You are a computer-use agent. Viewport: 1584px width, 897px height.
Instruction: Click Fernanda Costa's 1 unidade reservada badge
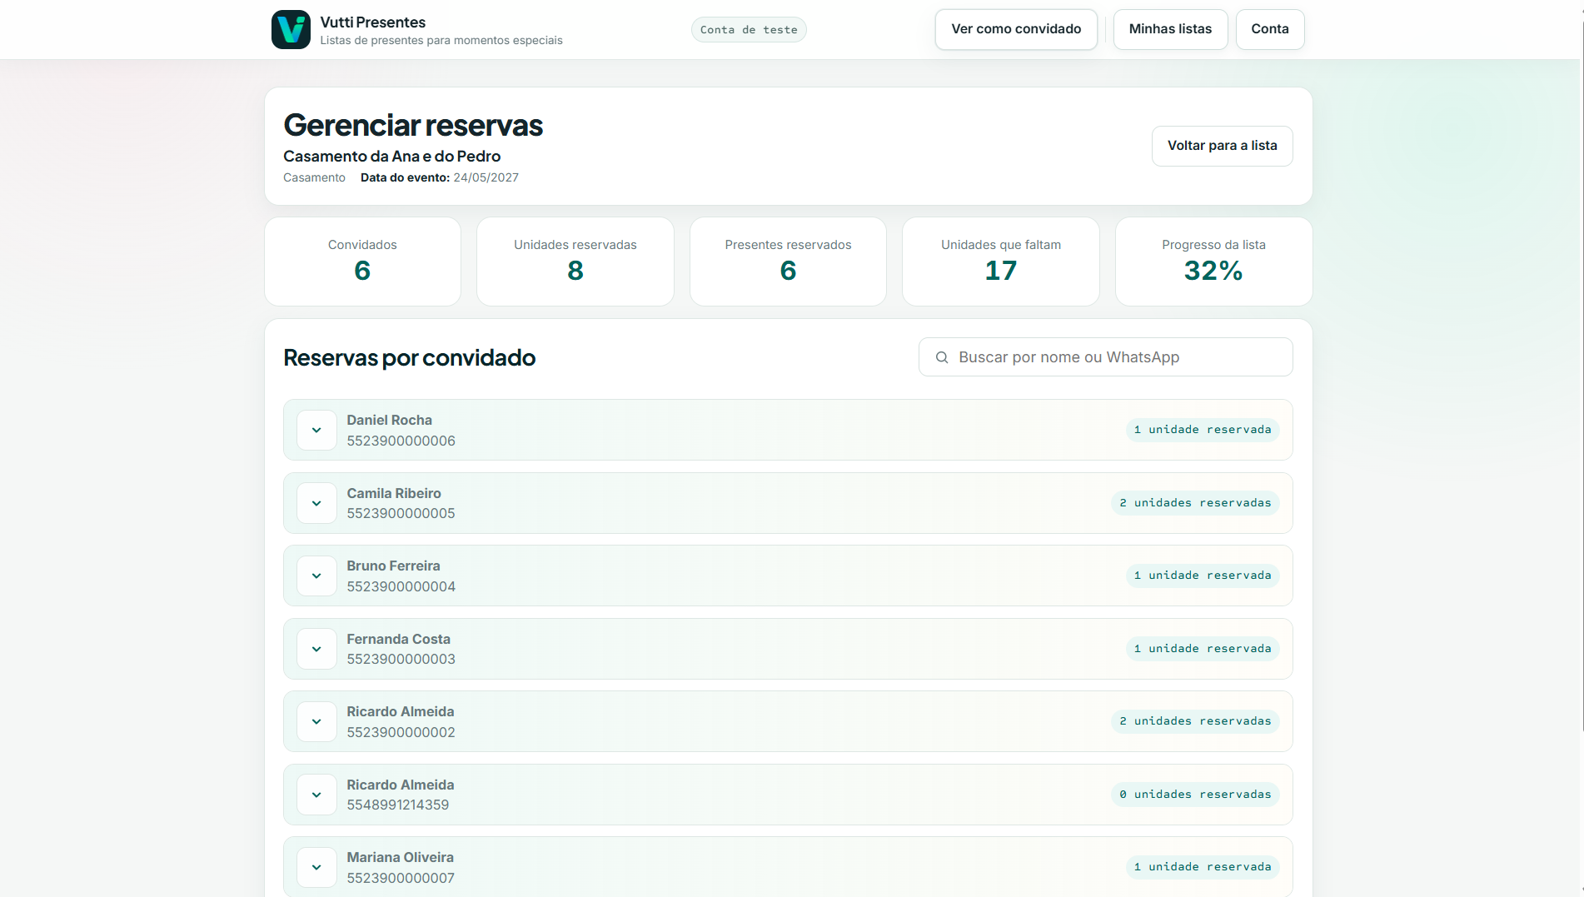[x=1202, y=649]
